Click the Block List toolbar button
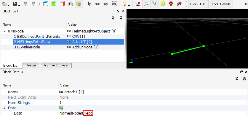 pyautogui.click(x=198, y=4)
